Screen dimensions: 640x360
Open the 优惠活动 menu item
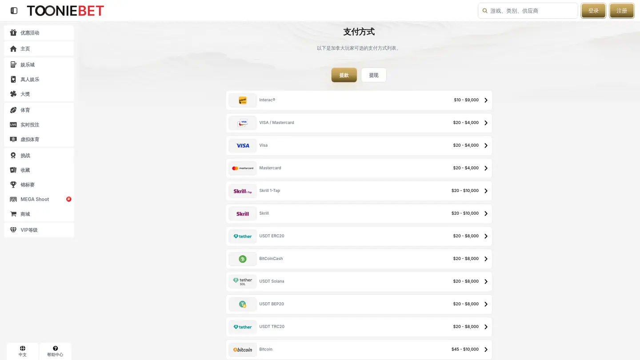pyautogui.click(x=39, y=32)
